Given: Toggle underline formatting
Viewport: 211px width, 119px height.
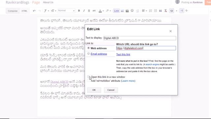Looking at the screenshot, I should pyautogui.click(x=89, y=11).
